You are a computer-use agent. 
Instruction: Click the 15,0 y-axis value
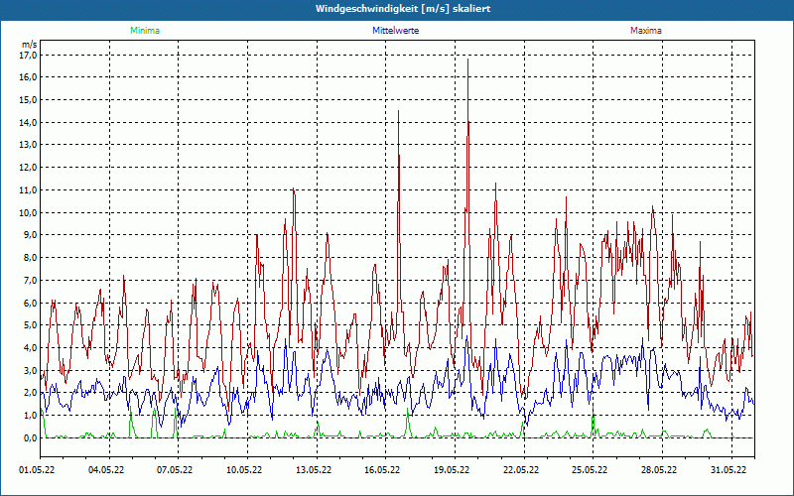[x=30, y=100]
